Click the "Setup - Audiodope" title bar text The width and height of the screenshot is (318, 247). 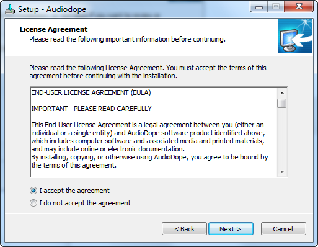coord(52,9)
